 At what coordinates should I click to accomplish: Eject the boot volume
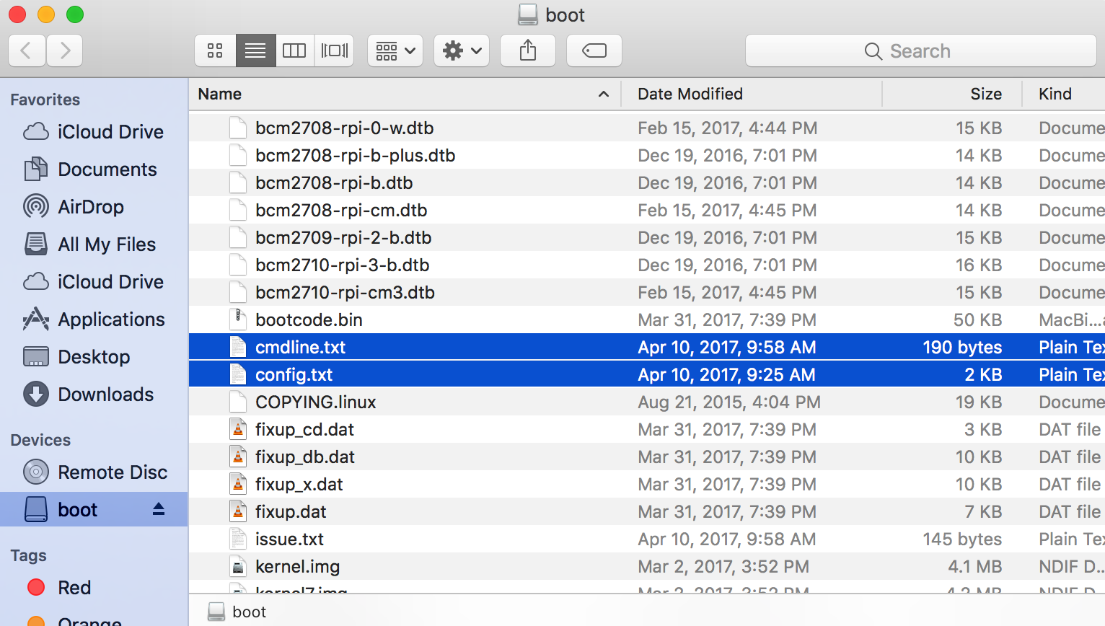(159, 509)
